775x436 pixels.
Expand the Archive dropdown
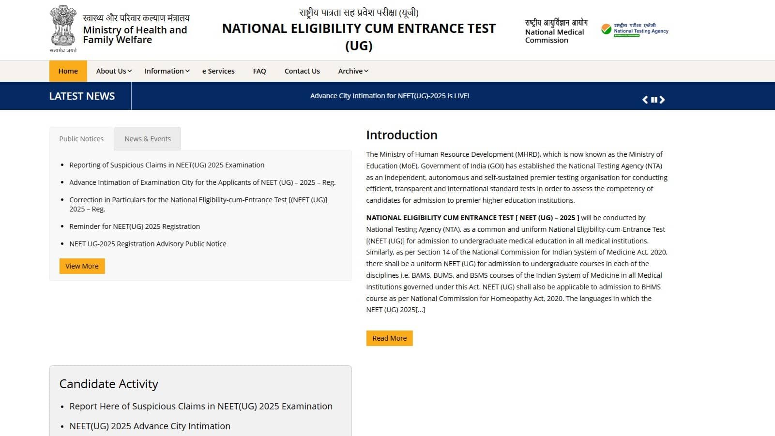click(352, 71)
